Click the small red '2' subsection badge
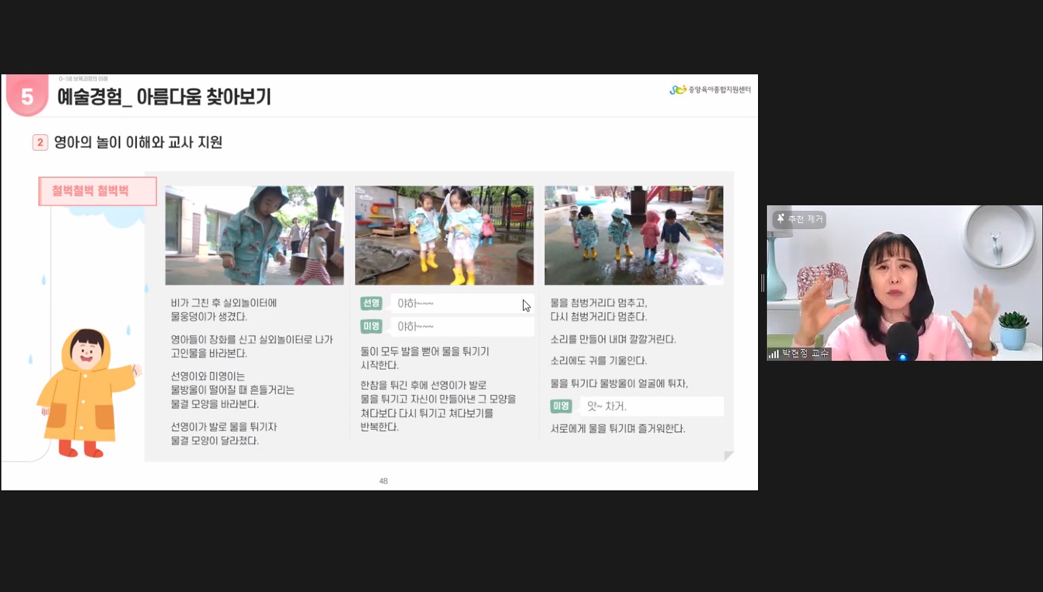 click(x=40, y=142)
